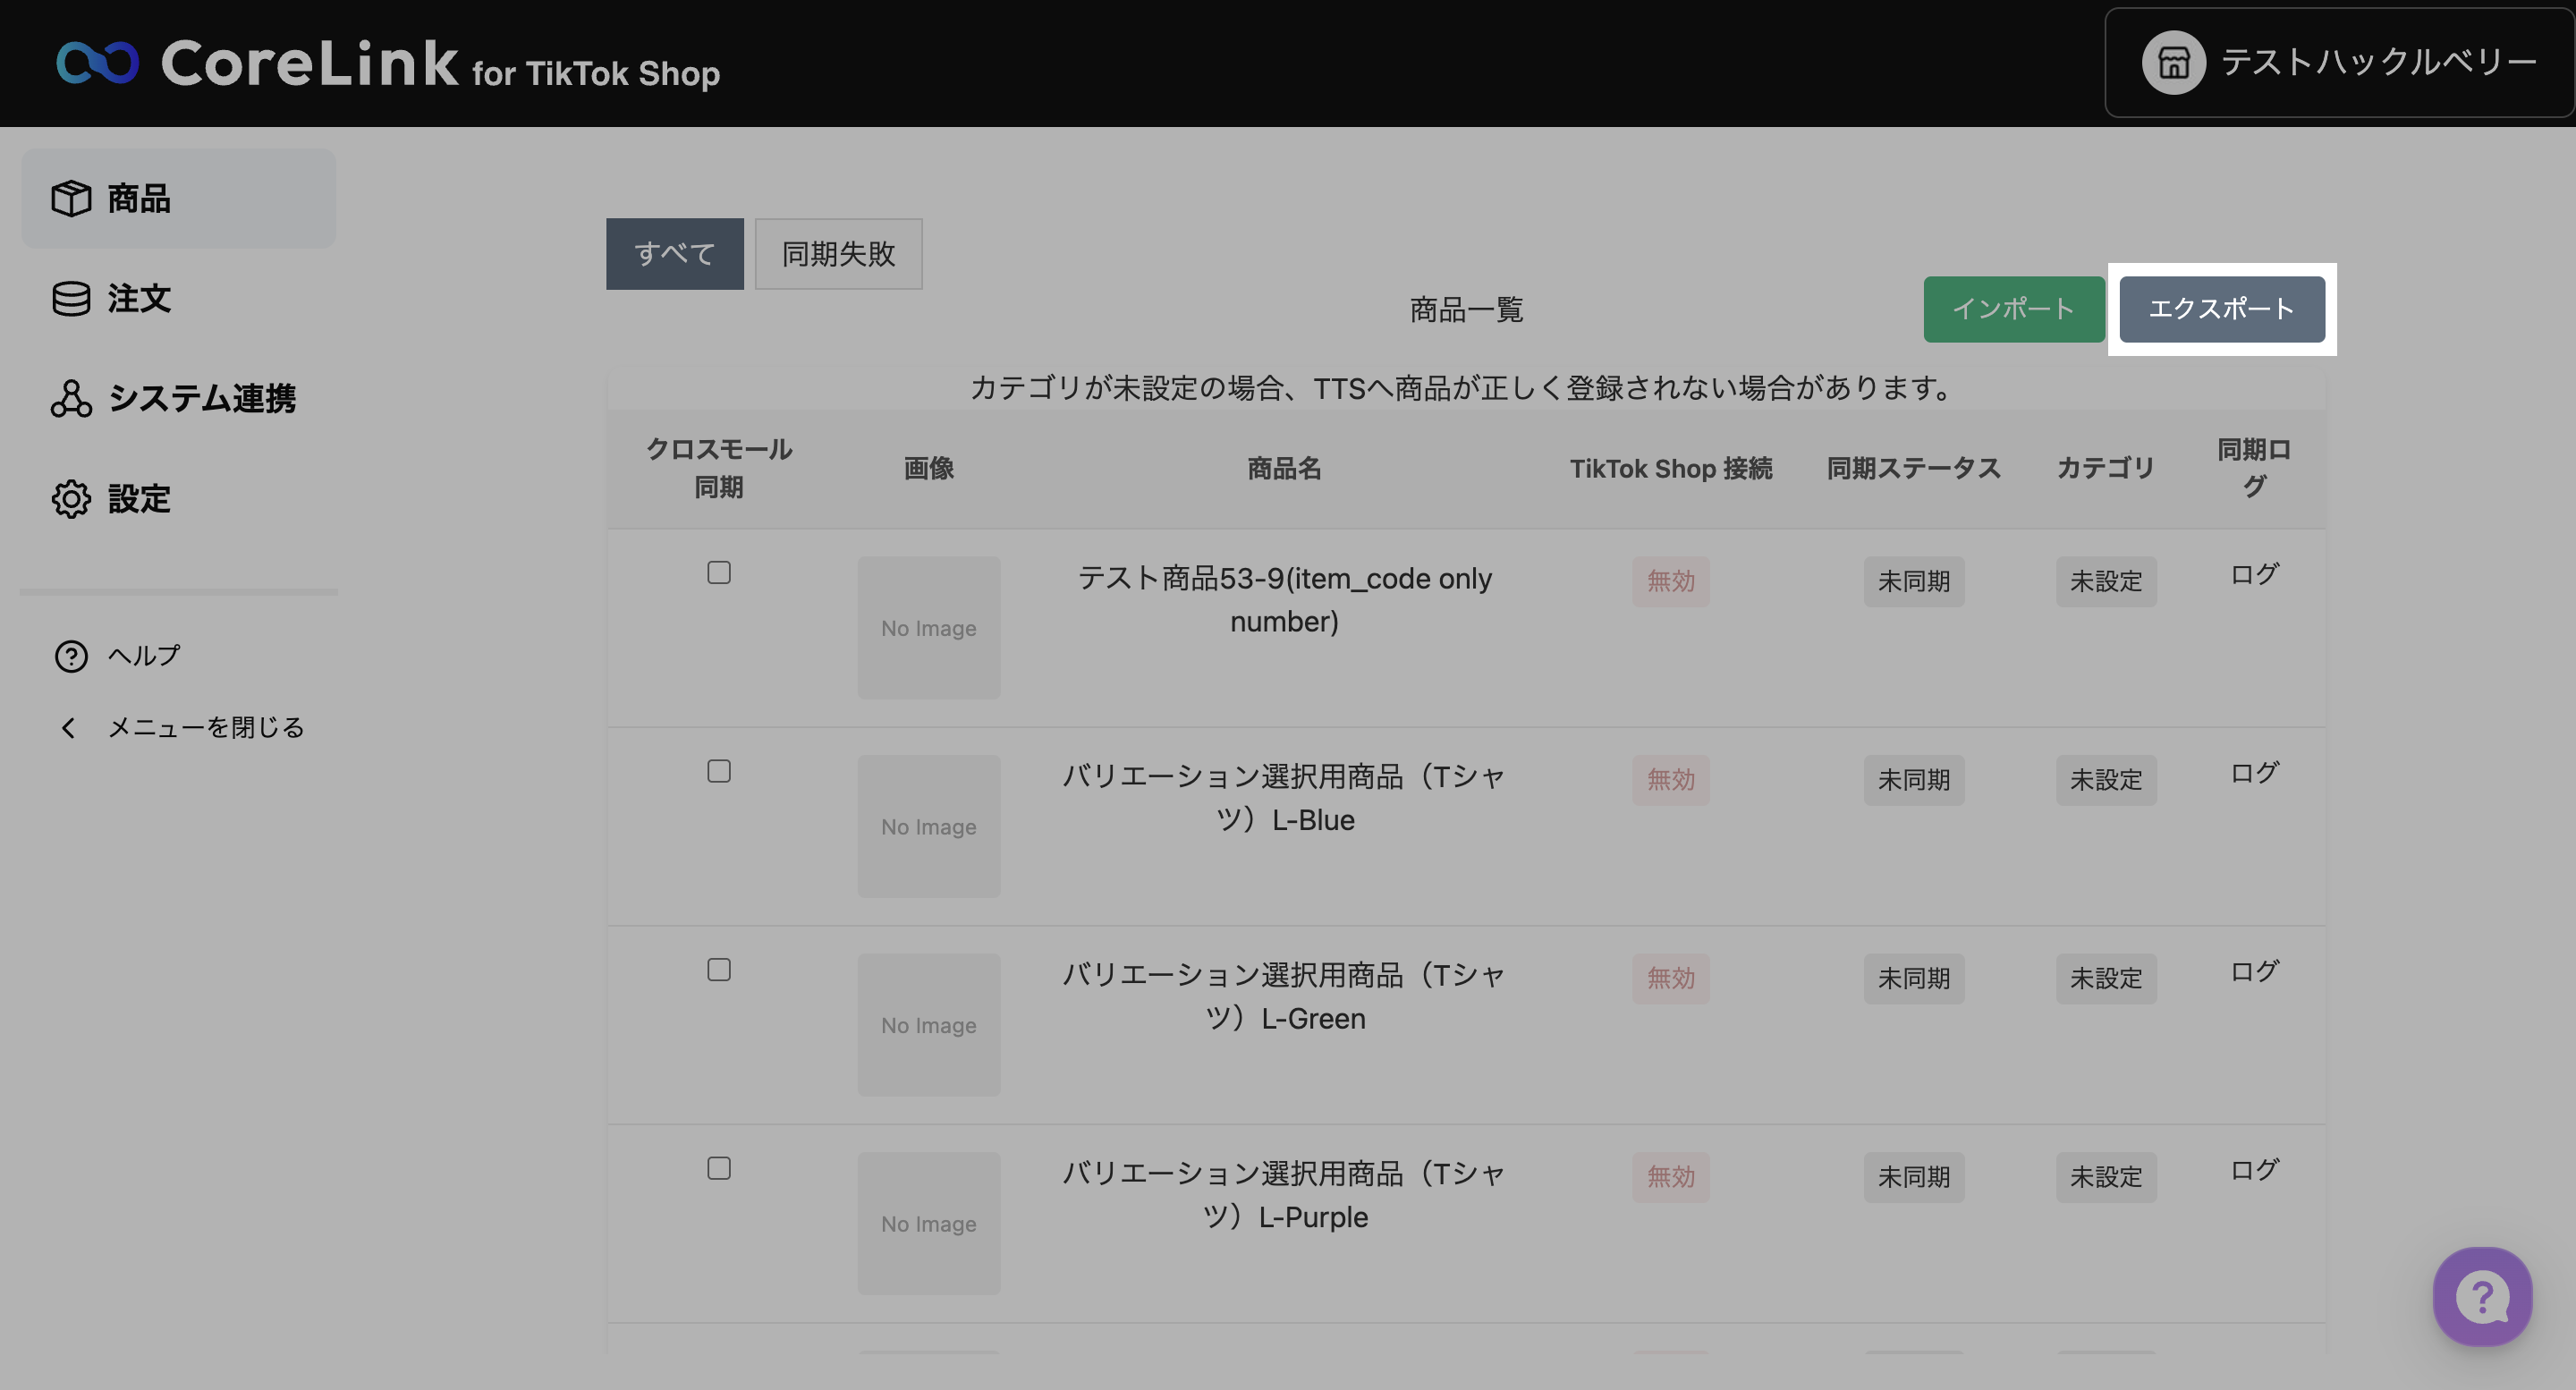Select the すべて tab
The height and width of the screenshot is (1390, 2576).
click(x=674, y=254)
